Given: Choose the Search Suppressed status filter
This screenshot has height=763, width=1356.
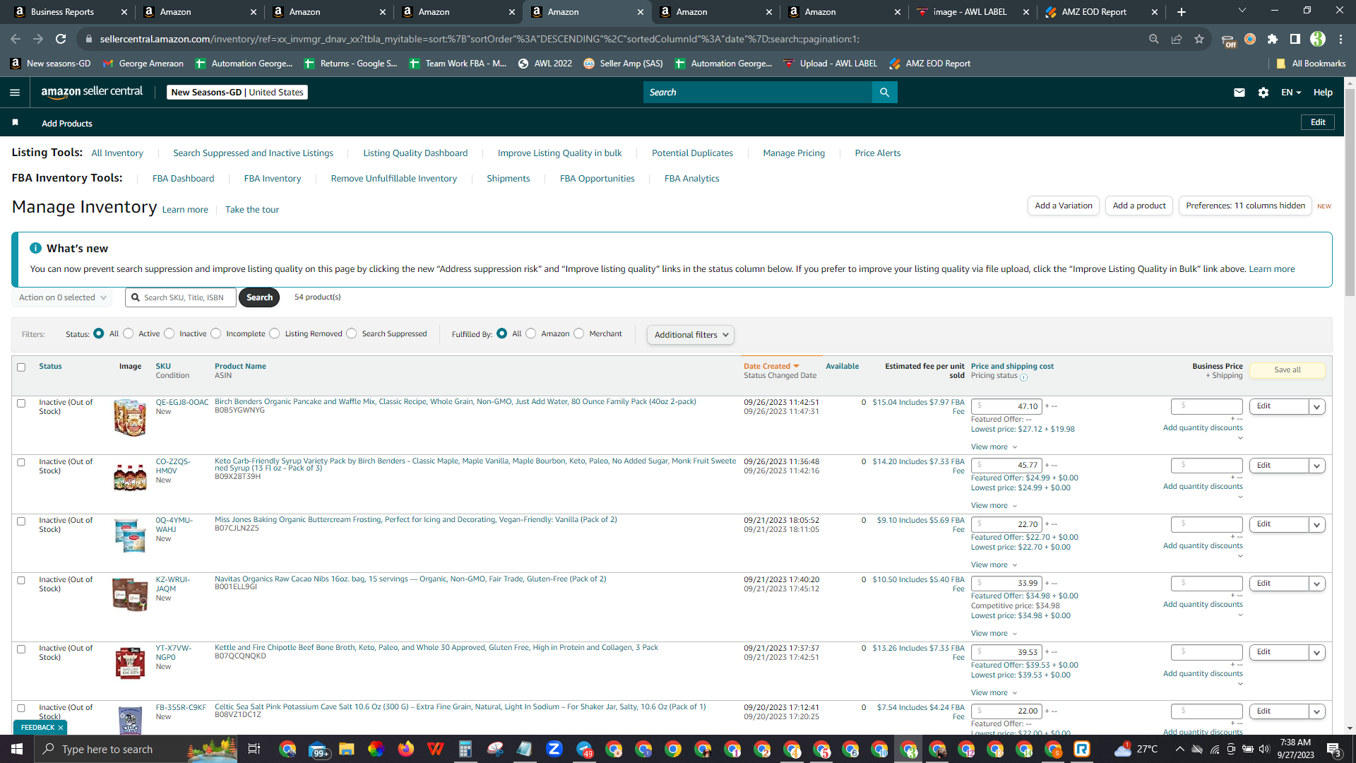Looking at the screenshot, I should (352, 333).
